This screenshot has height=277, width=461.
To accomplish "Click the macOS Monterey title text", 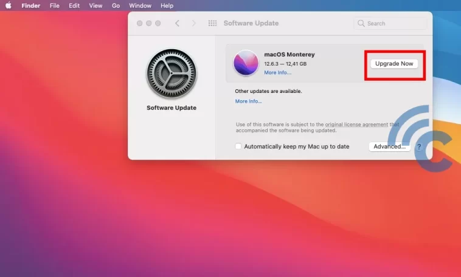I will coord(289,54).
